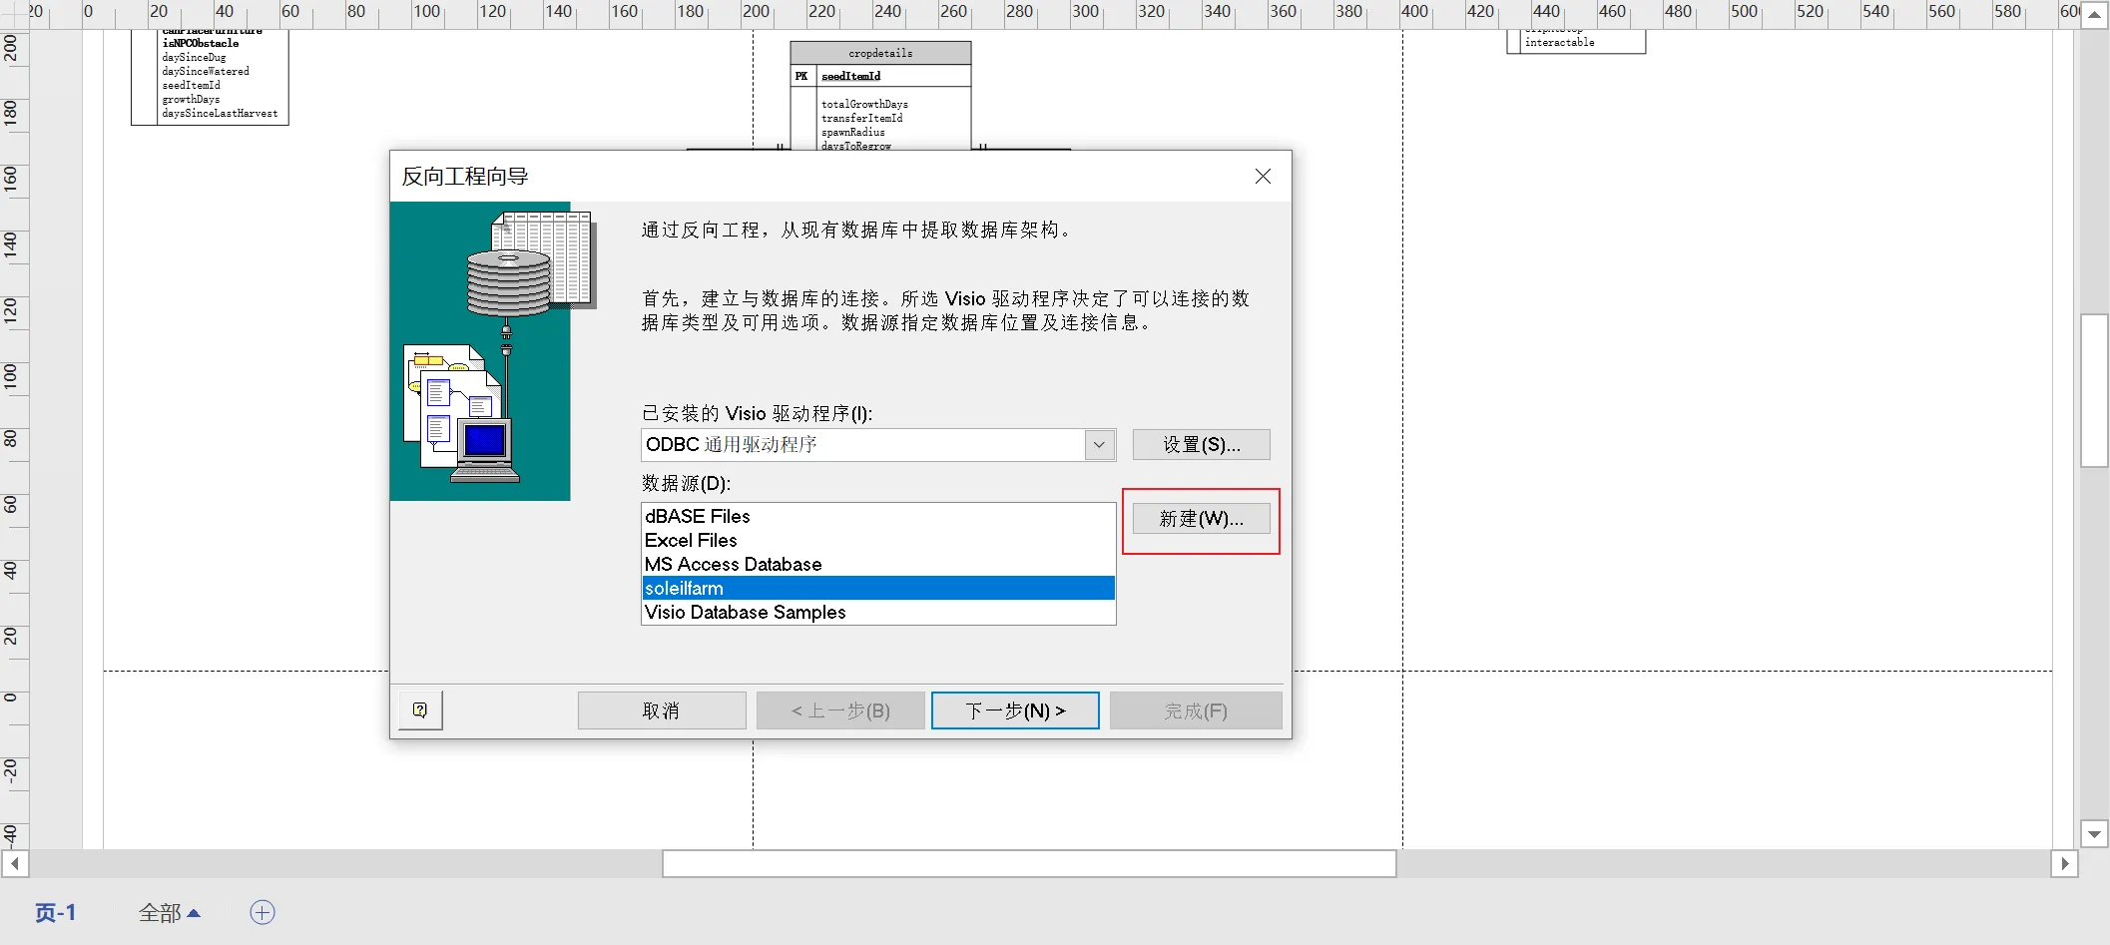Click the seedItemId primary key field

pyautogui.click(x=850, y=76)
